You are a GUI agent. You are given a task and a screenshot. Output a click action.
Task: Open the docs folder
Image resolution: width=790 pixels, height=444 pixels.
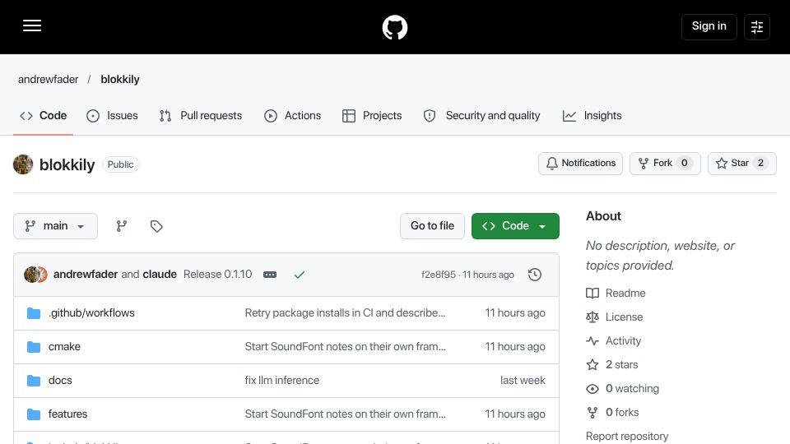[60, 381]
